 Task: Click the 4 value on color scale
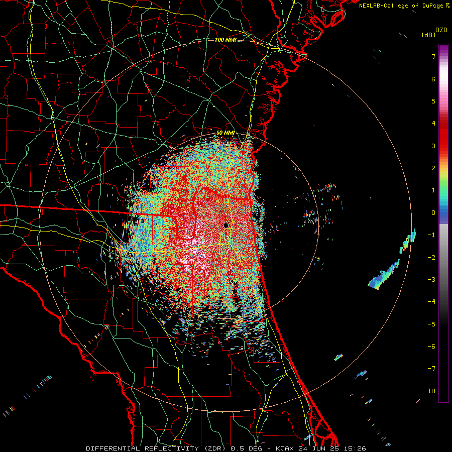click(x=433, y=124)
